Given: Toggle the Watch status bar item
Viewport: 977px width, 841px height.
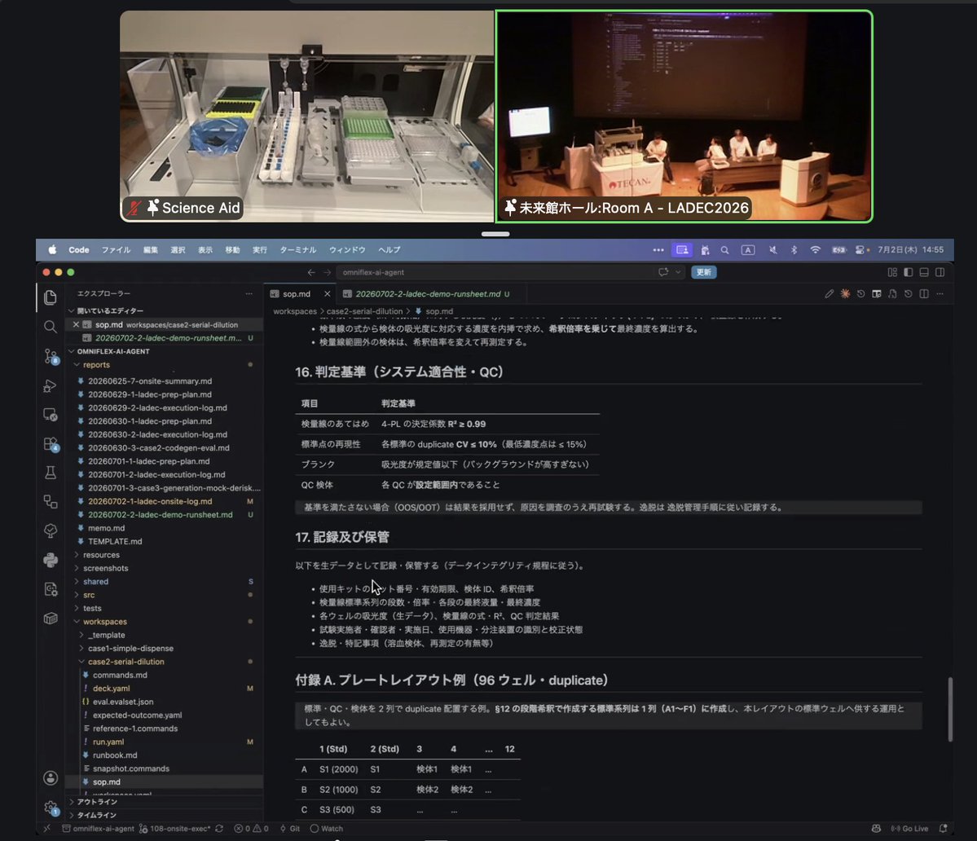Looking at the screenshot, I should pos(327,829).
